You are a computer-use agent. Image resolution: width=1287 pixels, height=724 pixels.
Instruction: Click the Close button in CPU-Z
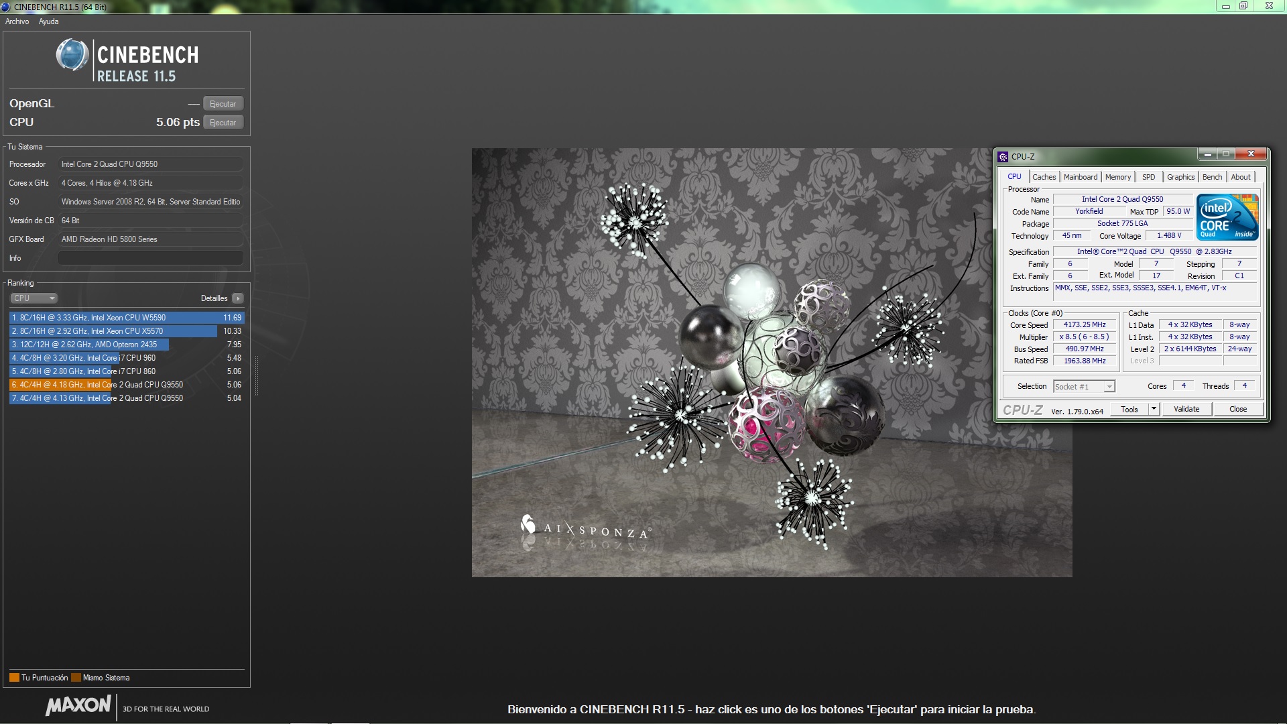click(x=1238, y=410)
